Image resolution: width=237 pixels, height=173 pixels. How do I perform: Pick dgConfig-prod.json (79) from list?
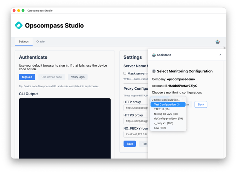click(168, 119)
